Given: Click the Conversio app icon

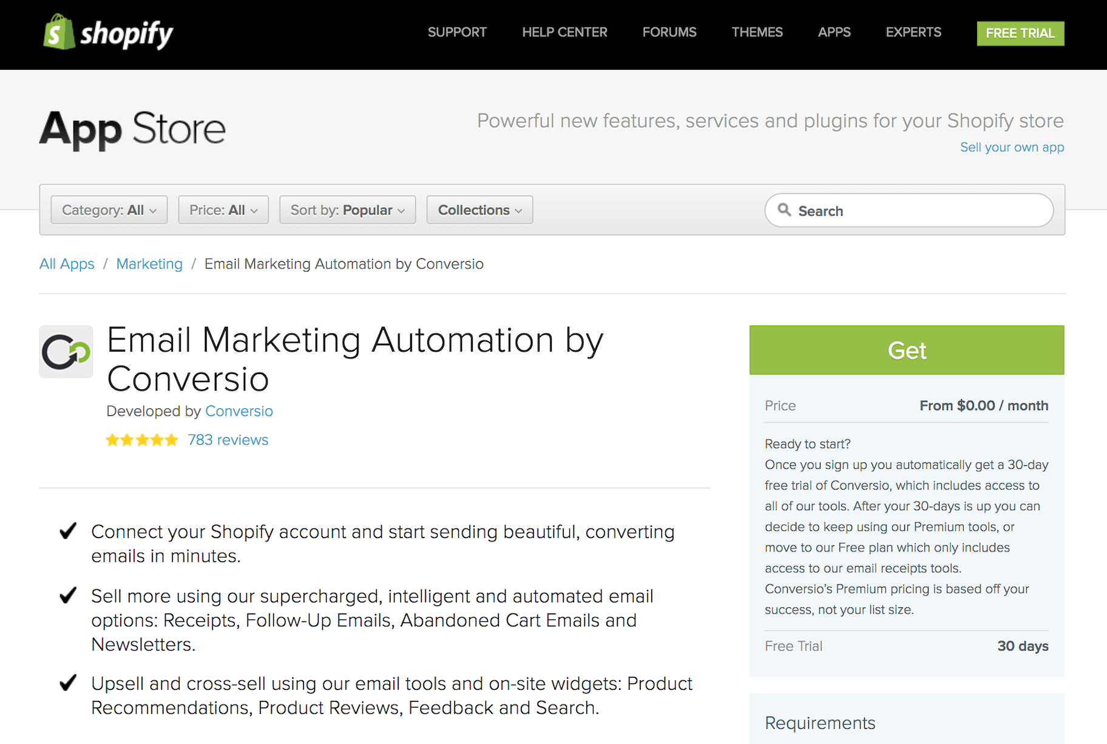Looking at the screenshot, I should 66,352.
